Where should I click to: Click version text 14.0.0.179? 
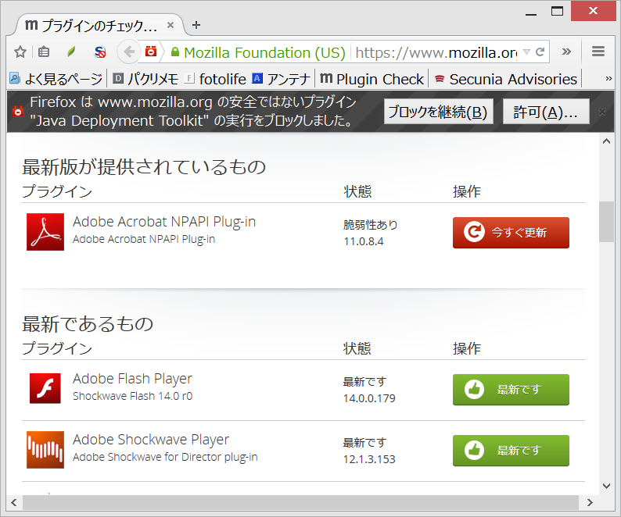click(369, 398)
